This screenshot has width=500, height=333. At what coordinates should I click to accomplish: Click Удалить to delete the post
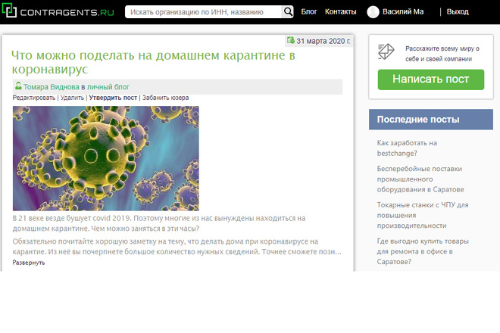(x=72, y=98)
